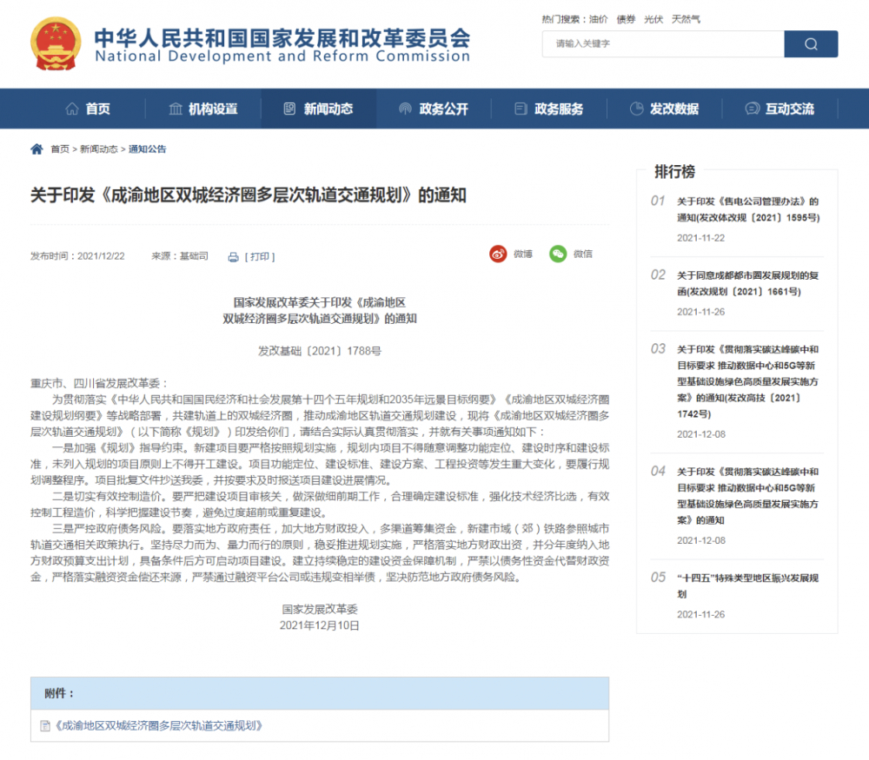The height and width of the screenshot is (760, 869).
Task: Click document number 发改基础〔2021〕1788号
Action: pyautogui.click(x=320, y=351)
